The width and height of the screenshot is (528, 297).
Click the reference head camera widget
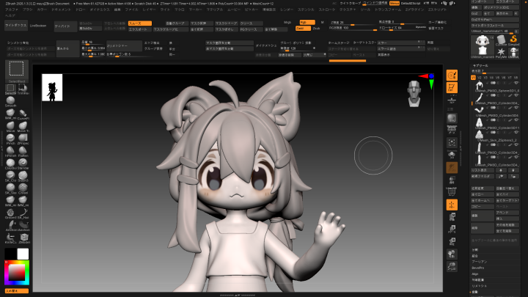pos(414,94)
